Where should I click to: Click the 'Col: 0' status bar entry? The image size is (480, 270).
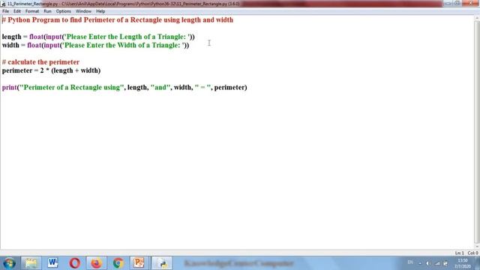pos(472,253)
